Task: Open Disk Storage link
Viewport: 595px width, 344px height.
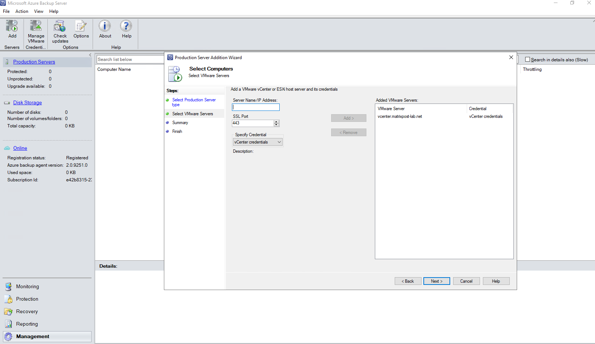Action: click(x=28, y=103)
